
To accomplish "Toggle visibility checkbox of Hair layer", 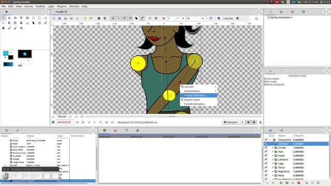I will click(266, 151).
